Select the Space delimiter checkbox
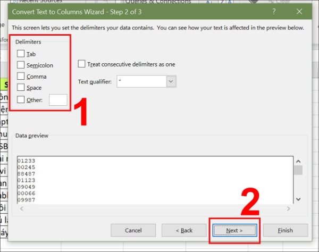Screen dimensions: 319x252 coord(21,87)
